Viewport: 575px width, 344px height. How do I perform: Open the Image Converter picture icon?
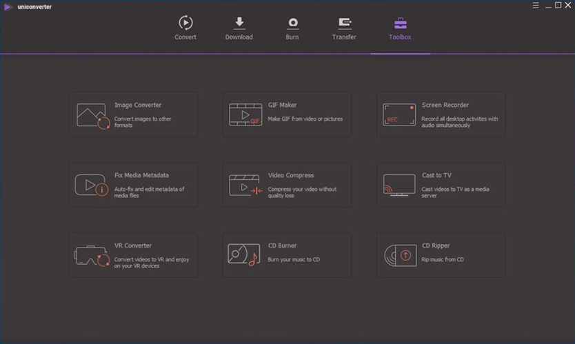tap(93, 116)
